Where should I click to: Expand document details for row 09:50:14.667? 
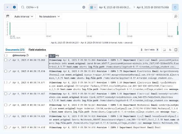coord(10,94)
